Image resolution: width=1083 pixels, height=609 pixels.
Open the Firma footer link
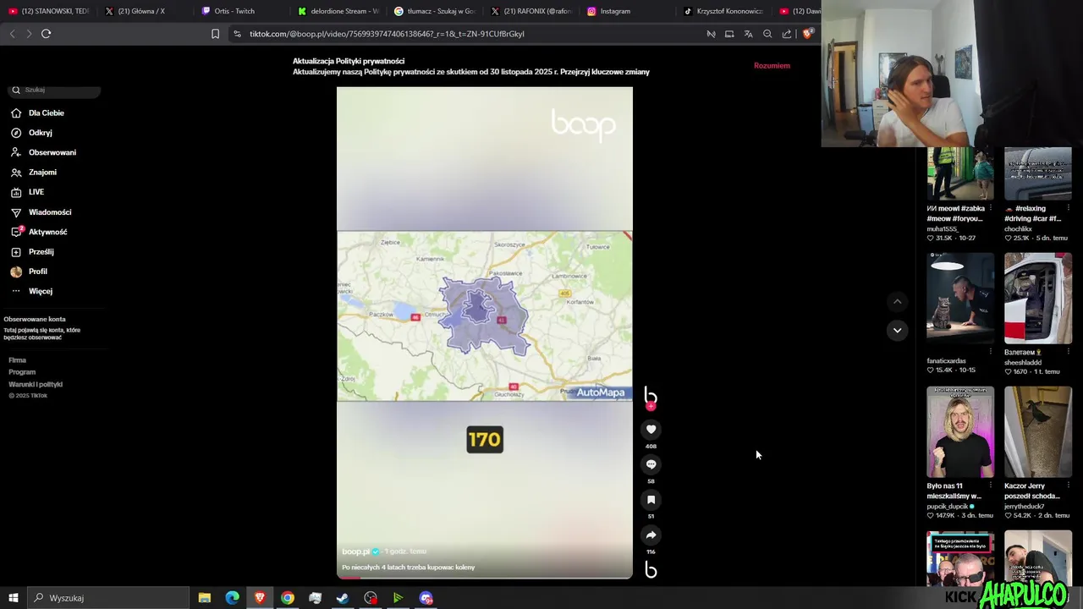click(17, 360)
